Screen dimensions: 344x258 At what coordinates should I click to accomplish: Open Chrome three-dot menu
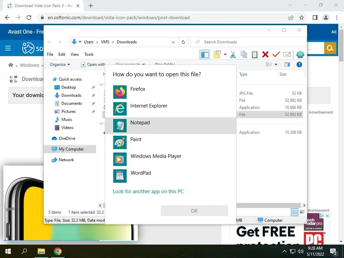point(337,17)
